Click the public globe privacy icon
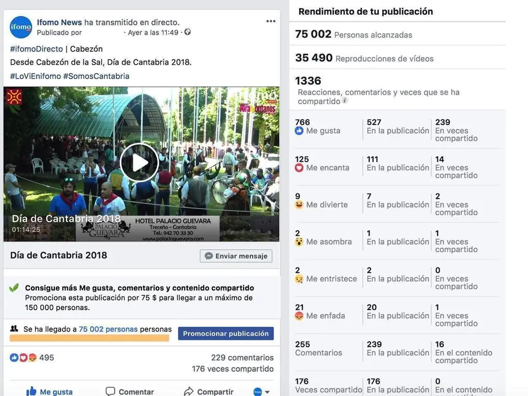The height and width of the screenshot is (396, 528). point(188,32)
